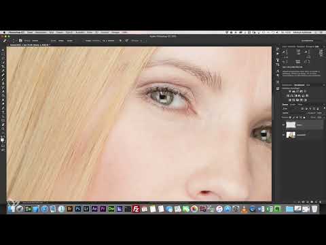Click the foreground color swatch
Image resolution: width=326 pixels, height=245 pixels.
tap(2, 140)
